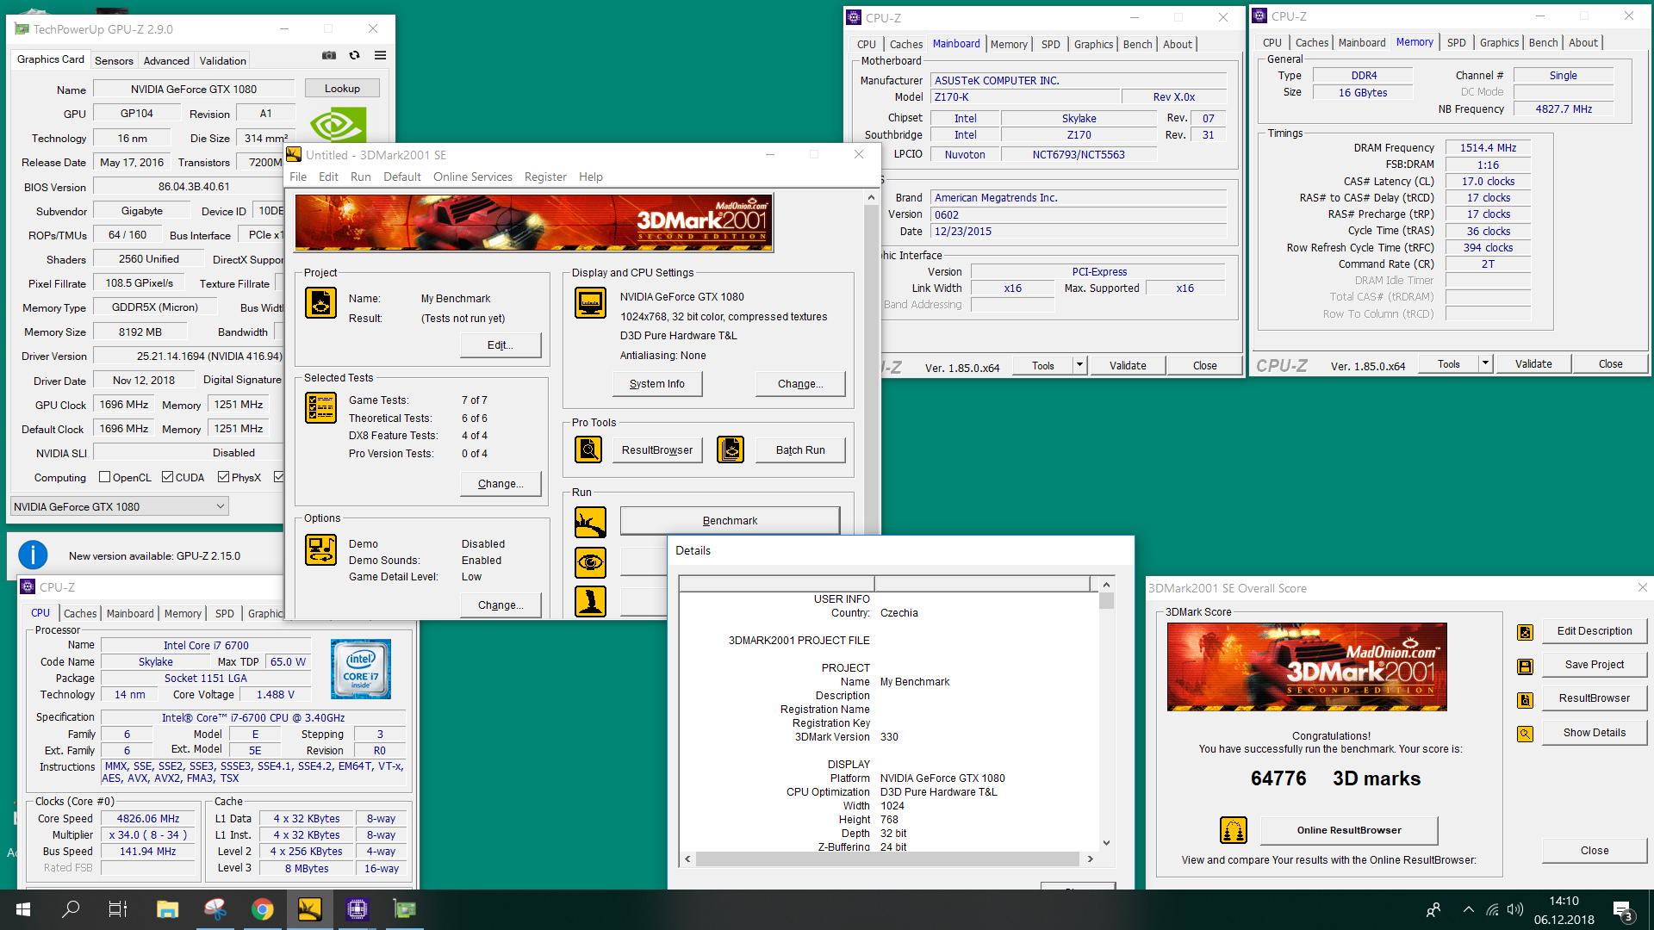This screenshot has height=930, width=1654.
Task: Click the ResultBrowser icon in score window
Action: pos(1525,699)
